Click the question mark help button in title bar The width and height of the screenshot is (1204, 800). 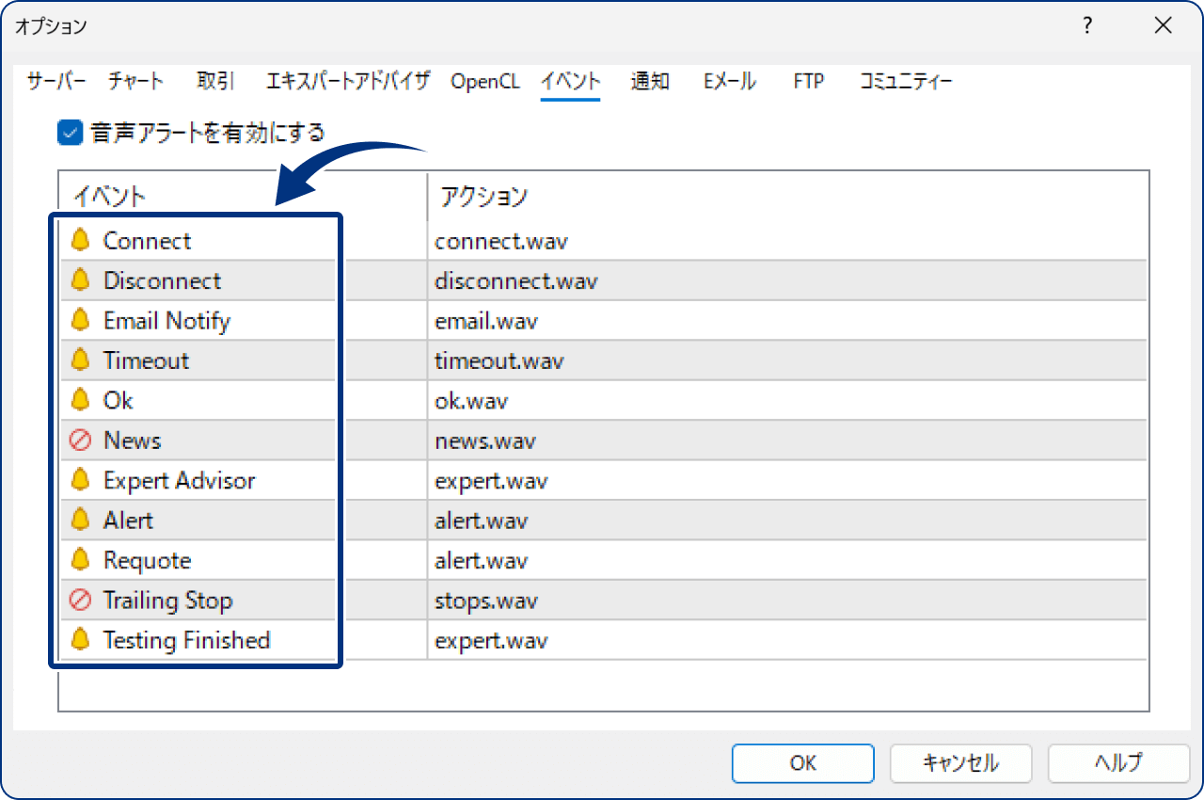(1088, 26)
